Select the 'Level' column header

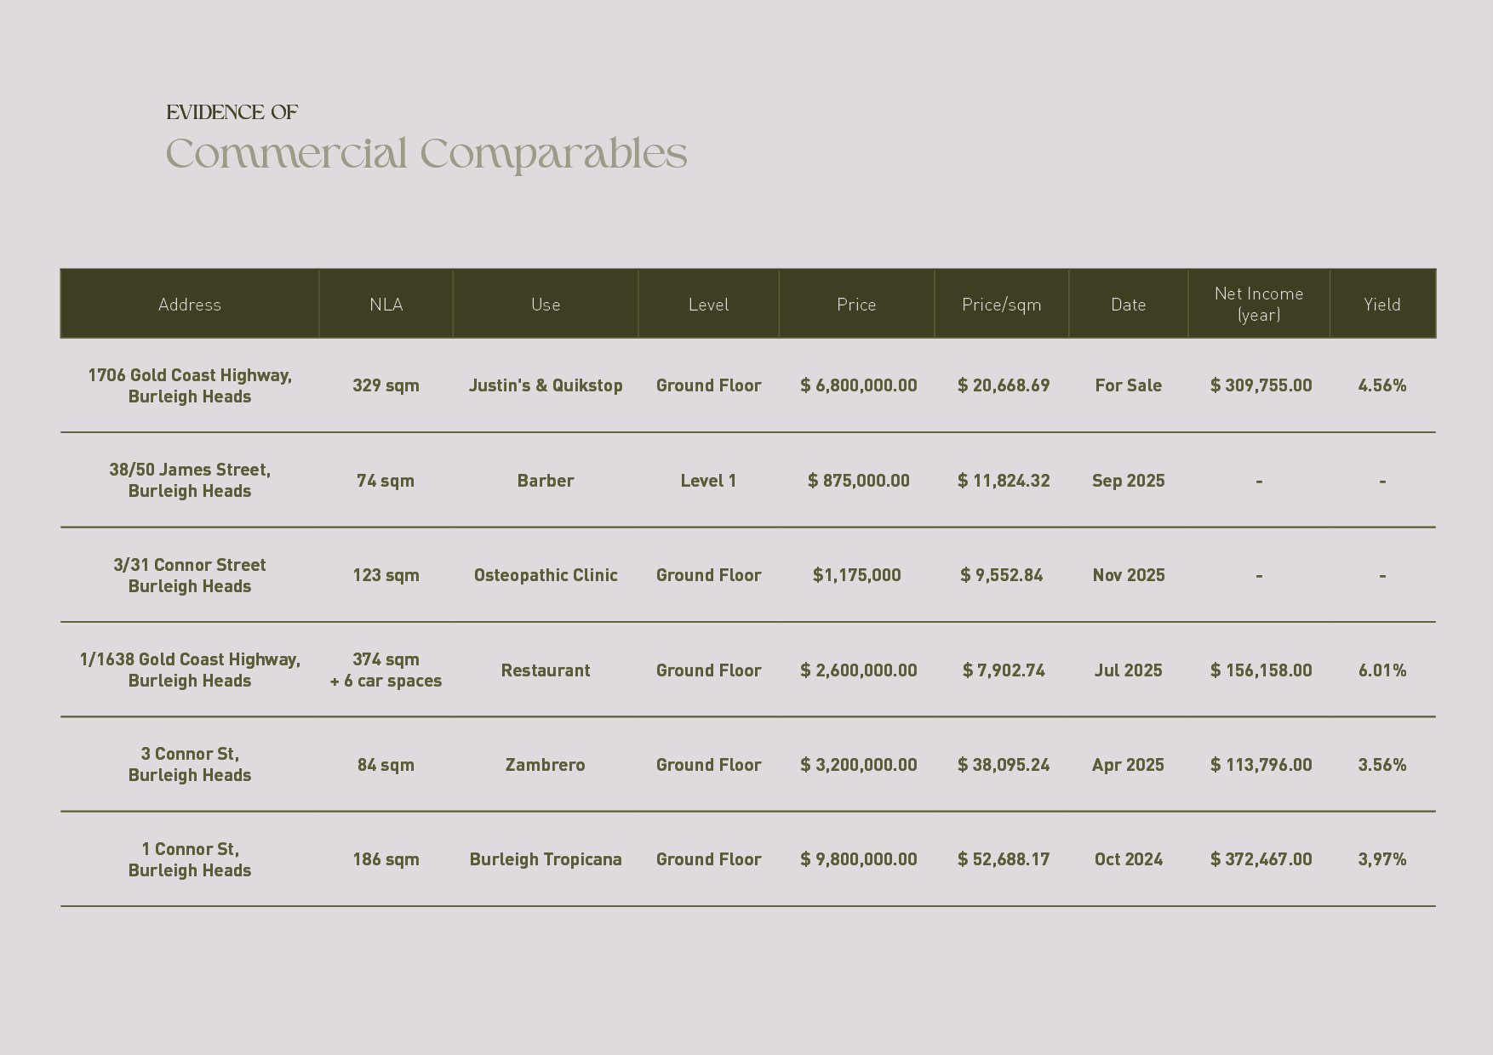click(x=708, y=305)
